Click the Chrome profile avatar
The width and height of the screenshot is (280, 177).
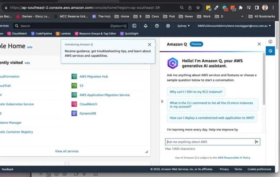click(x=265, y=8)
